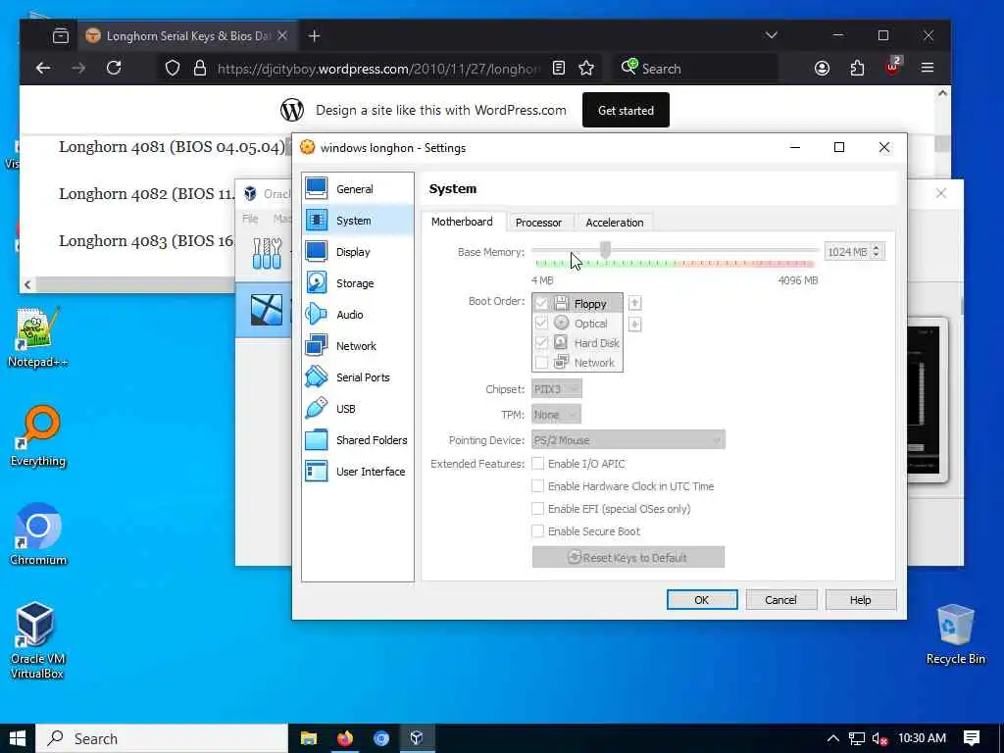Select the Longhorn Serial Keys browser tab

pyautogui.click(x=187, y=36)
